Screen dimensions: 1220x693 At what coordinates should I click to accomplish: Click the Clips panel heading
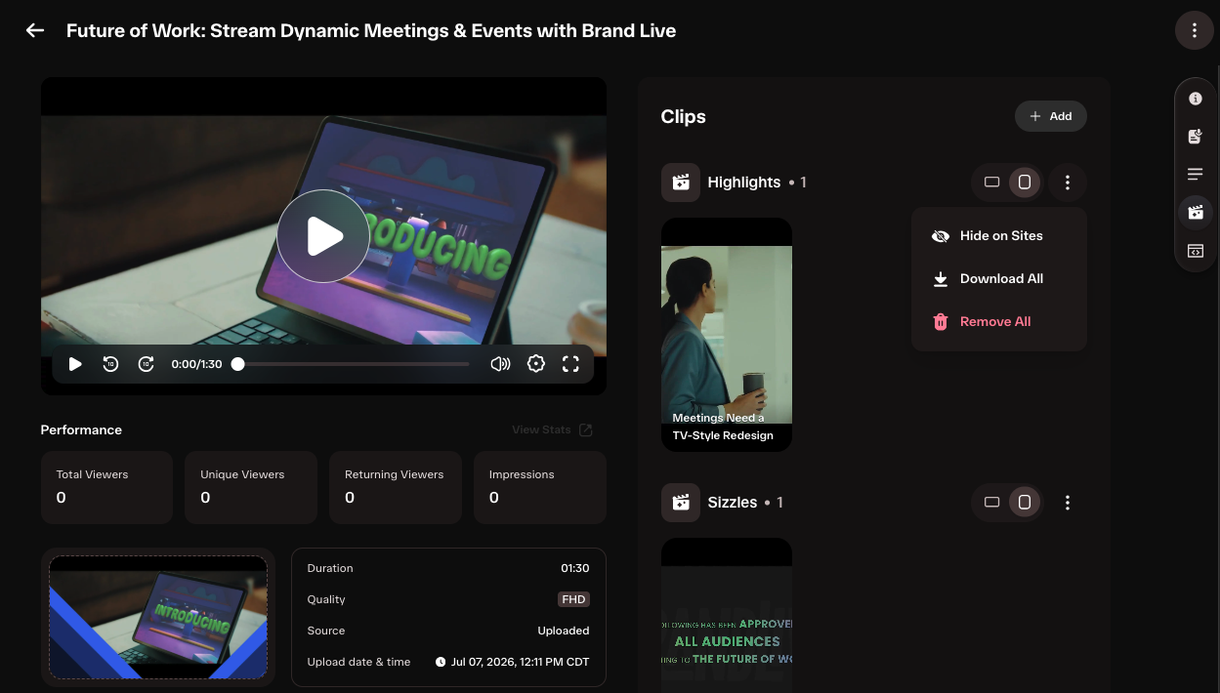coord(684,116)
